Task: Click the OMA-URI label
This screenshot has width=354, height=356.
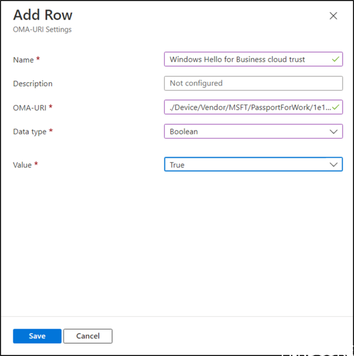Action: click(x=29, y=108)
